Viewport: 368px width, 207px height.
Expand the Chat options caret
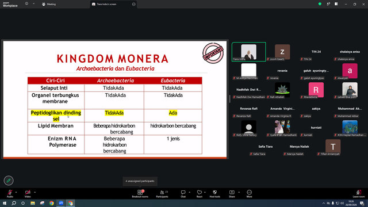point(189,192)
